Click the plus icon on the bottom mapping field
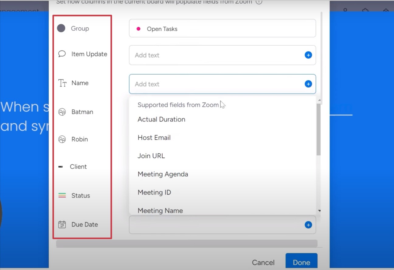The height and width of the screenshot is (270, 394). (x=308, y=225)
